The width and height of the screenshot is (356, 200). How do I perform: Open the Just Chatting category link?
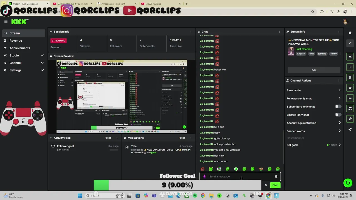(x=304, y=49)
